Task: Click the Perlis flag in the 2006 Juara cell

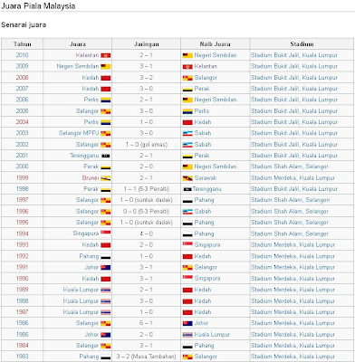Action: tap(106, 100)
